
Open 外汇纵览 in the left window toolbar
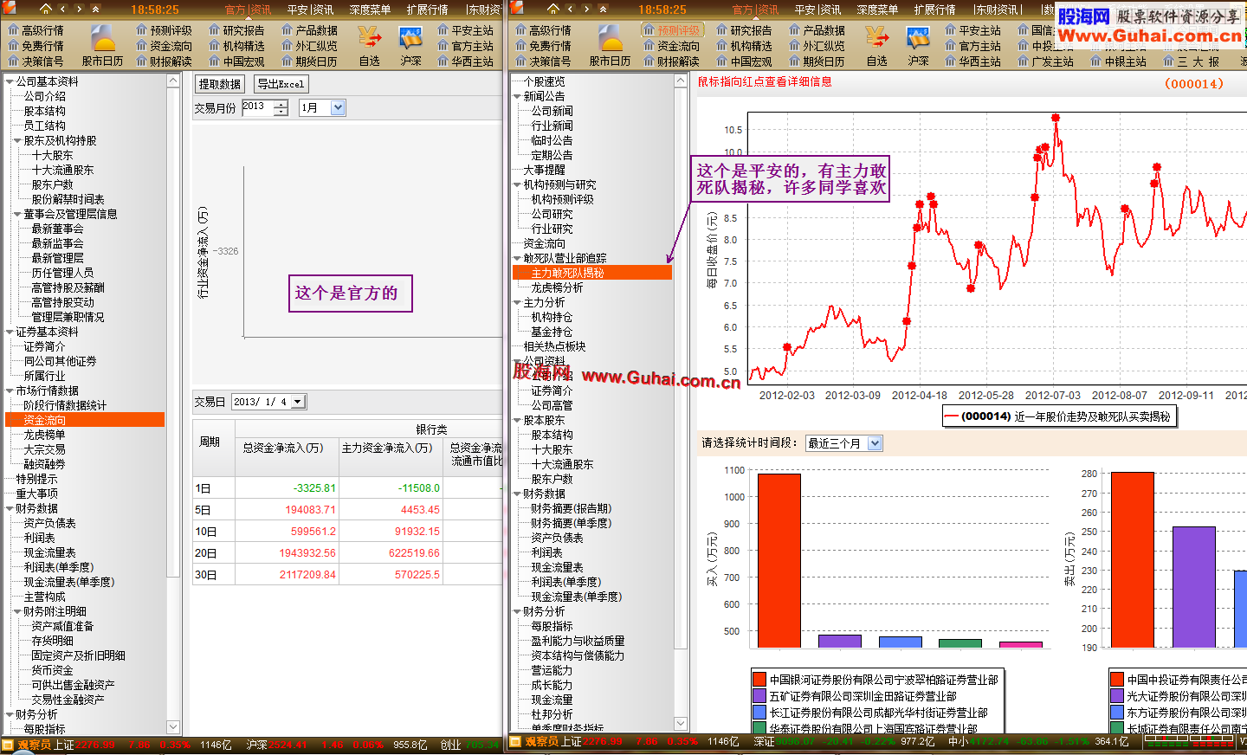click(x=309, y=46)
